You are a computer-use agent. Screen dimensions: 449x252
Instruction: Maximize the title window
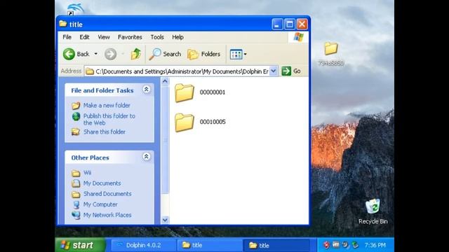(x=290, y=24)
